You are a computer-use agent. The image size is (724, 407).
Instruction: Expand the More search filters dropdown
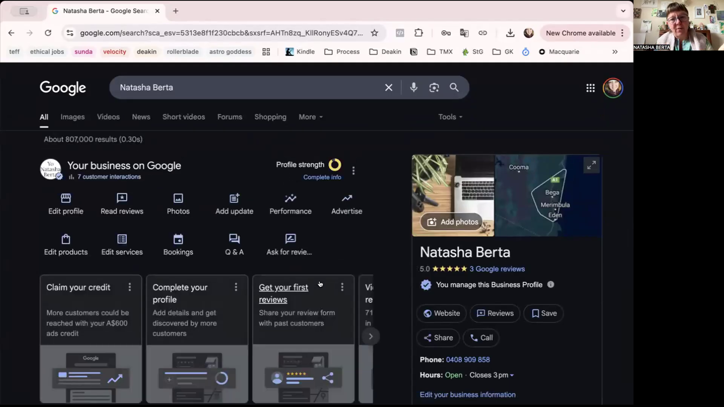pos(311,117)
